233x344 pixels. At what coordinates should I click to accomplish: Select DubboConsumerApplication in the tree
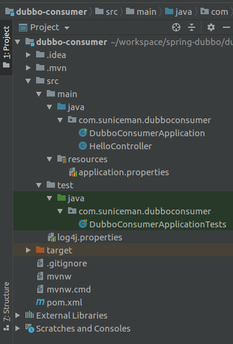point(147,133)
